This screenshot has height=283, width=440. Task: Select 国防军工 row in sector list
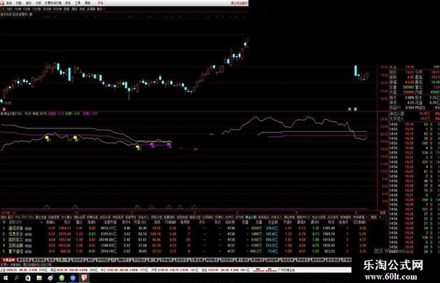coord(15,239)
